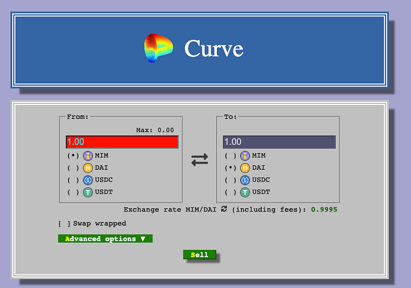Click Max: 0.00 balance text

pos(155,130)
